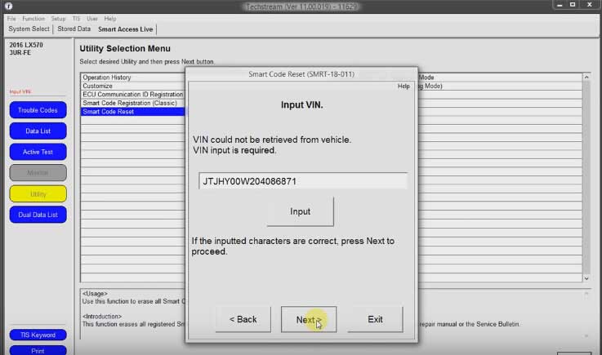Screen dimensions: 602x355
Task: Switch to the Stored Data tab
Action: (x=74, y=29)
